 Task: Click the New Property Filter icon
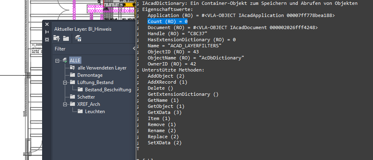56,38
